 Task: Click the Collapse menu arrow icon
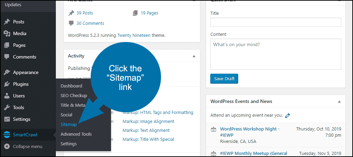coord(7,146)
